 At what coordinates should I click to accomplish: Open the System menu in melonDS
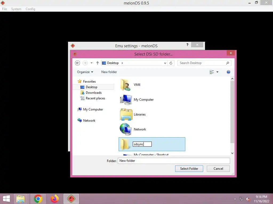point(16,9)
